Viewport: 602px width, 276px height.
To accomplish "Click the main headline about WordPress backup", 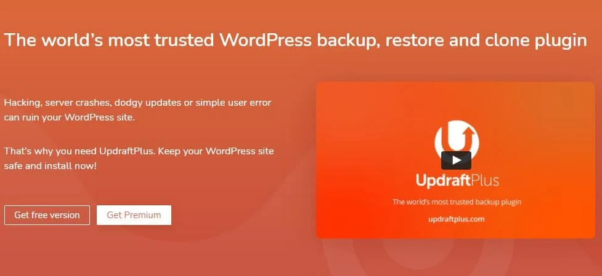I will [295, 41].
